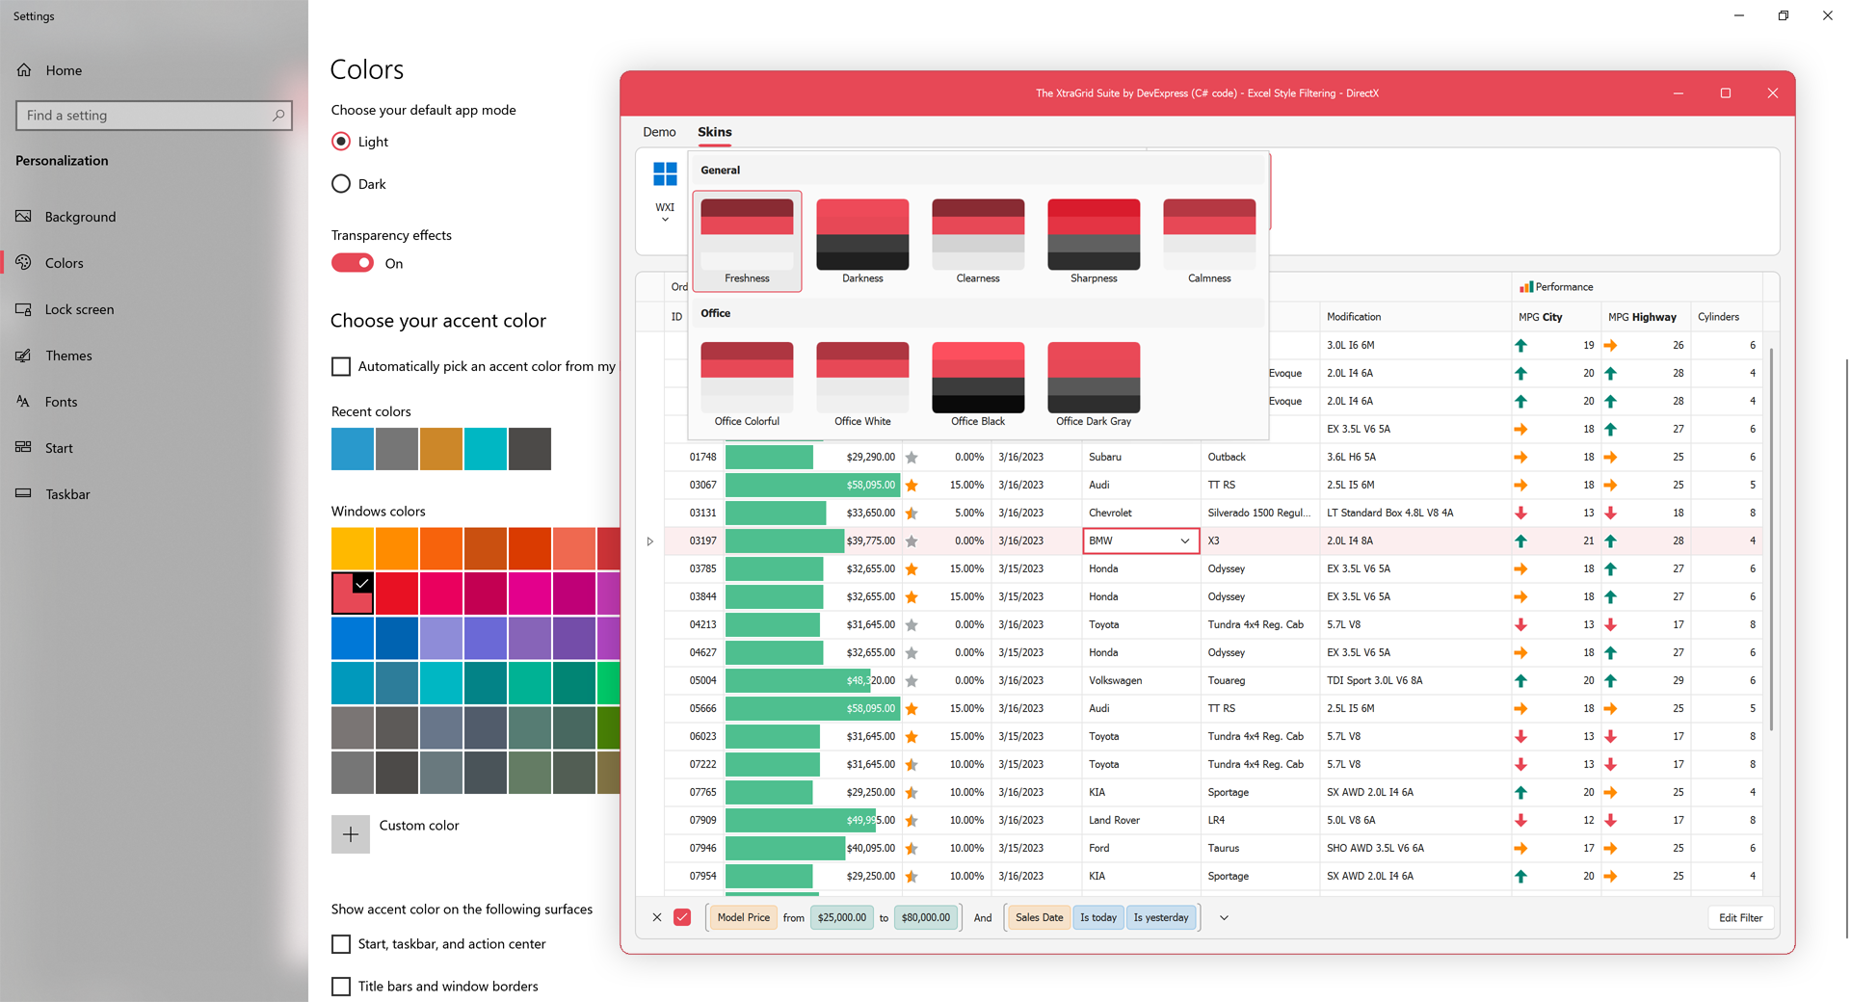Click the WXI skin palette icon
Viewport: 1850px width, 1002px height.
point(665,174)
